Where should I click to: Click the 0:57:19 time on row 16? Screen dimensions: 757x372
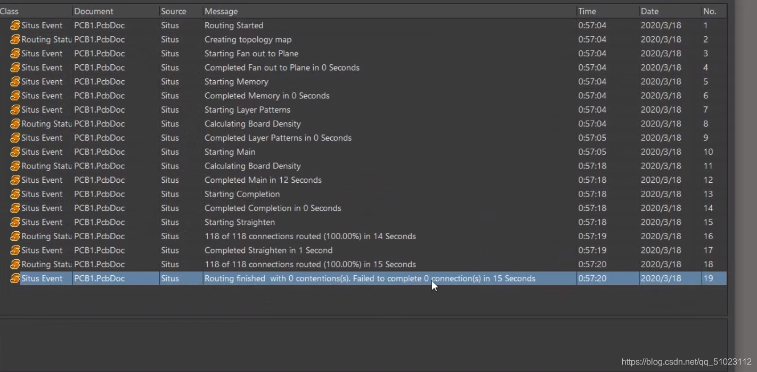click(x=592, y=236)
